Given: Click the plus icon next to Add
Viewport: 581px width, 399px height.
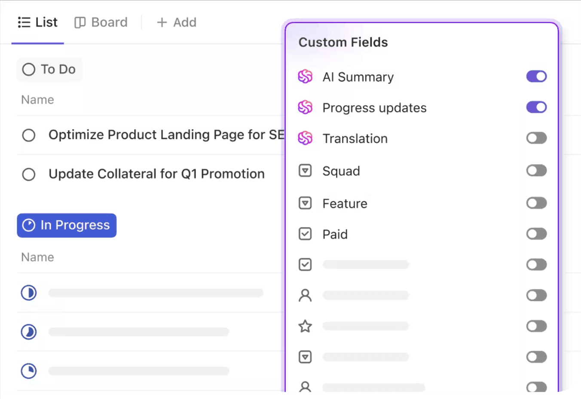Looking at the screenshot, I should 162,22.
